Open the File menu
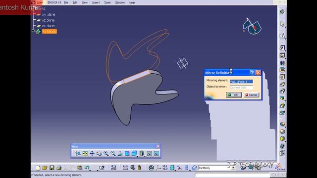Viewport: 317px width, 178px height. coord(66,2)
